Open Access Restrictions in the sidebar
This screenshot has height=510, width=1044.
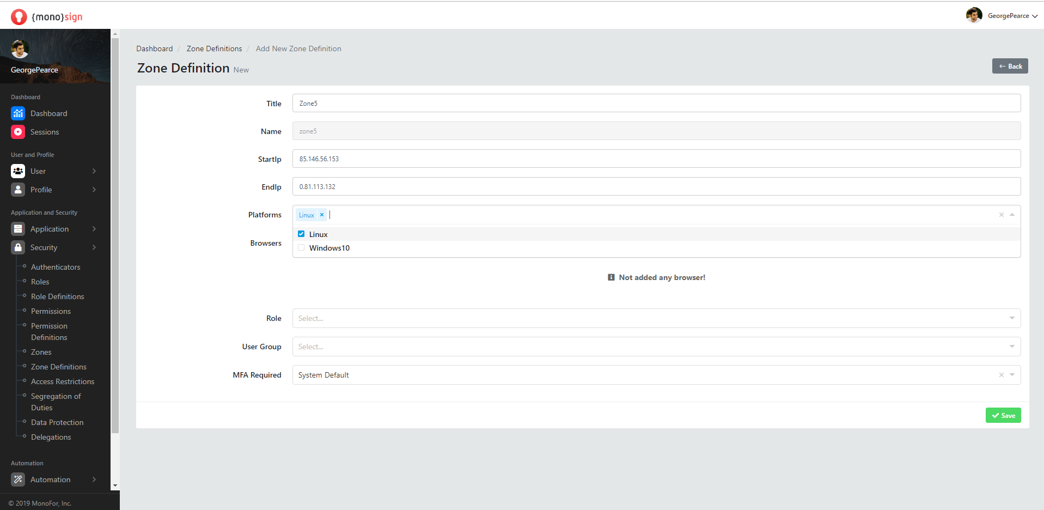(x=63, y=381)
